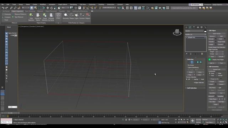Click the object color swatch
This screenshot has height=128, width=228.
[205, 31]
